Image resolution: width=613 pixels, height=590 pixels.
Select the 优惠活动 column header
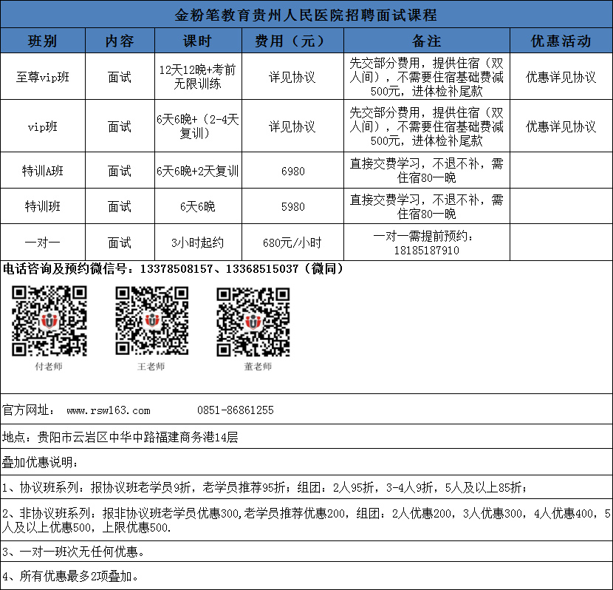point(561,41)
